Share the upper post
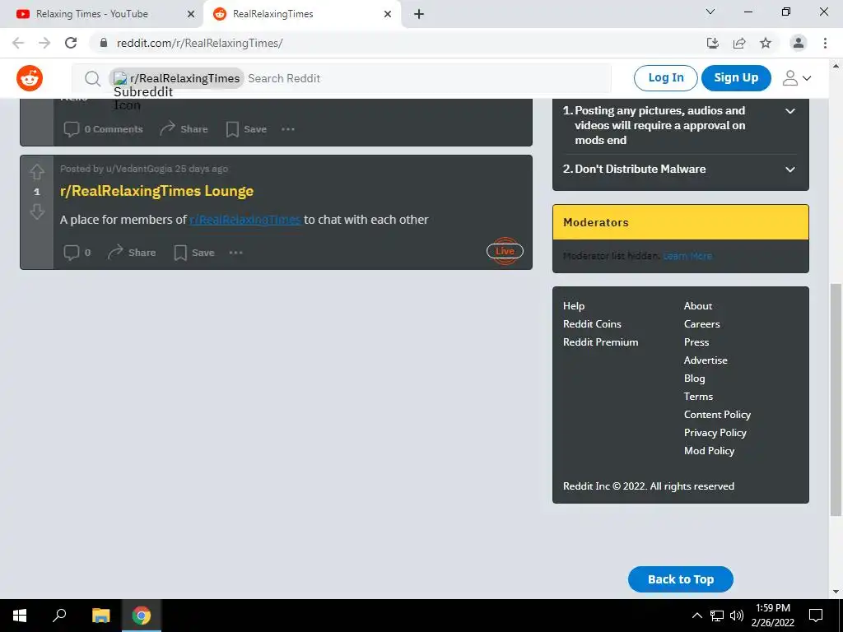 [x=184, y=129]
